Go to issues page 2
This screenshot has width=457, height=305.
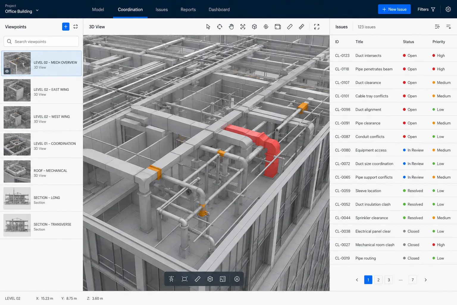pyautogui.click(x=378, y=280)
